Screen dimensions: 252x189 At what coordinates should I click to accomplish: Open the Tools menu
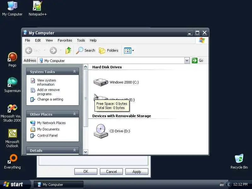click(x=81, y=40)
